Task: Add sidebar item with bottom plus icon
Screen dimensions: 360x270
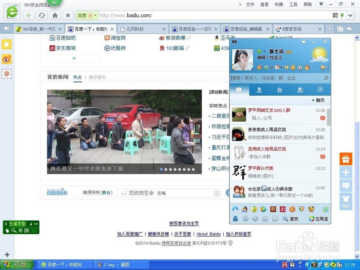Action: 7,255
